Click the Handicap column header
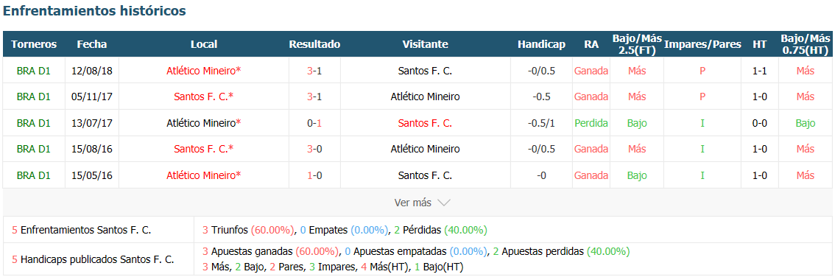This screenshot has width=835, height=277. click(541, 44)
